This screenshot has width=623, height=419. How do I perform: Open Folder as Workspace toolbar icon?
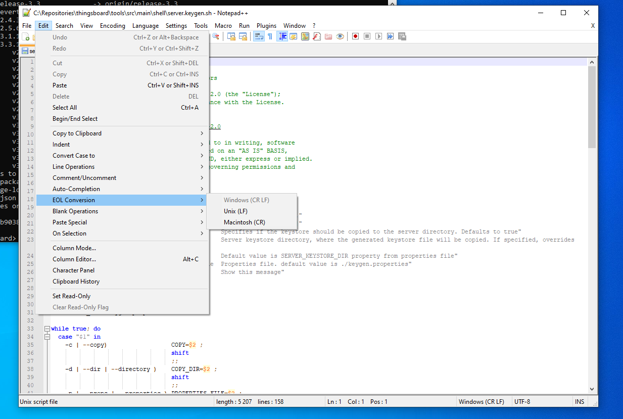328,36
